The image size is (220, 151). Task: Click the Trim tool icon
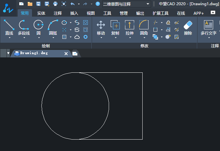point(155,23)
